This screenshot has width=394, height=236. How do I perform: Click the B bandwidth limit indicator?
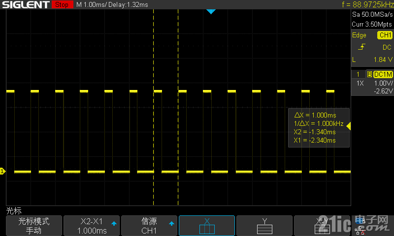pos(369,74)
